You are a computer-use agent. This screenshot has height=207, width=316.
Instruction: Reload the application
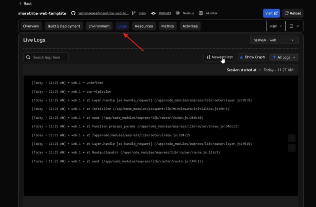pyautogui.click(x=293, y=13)
